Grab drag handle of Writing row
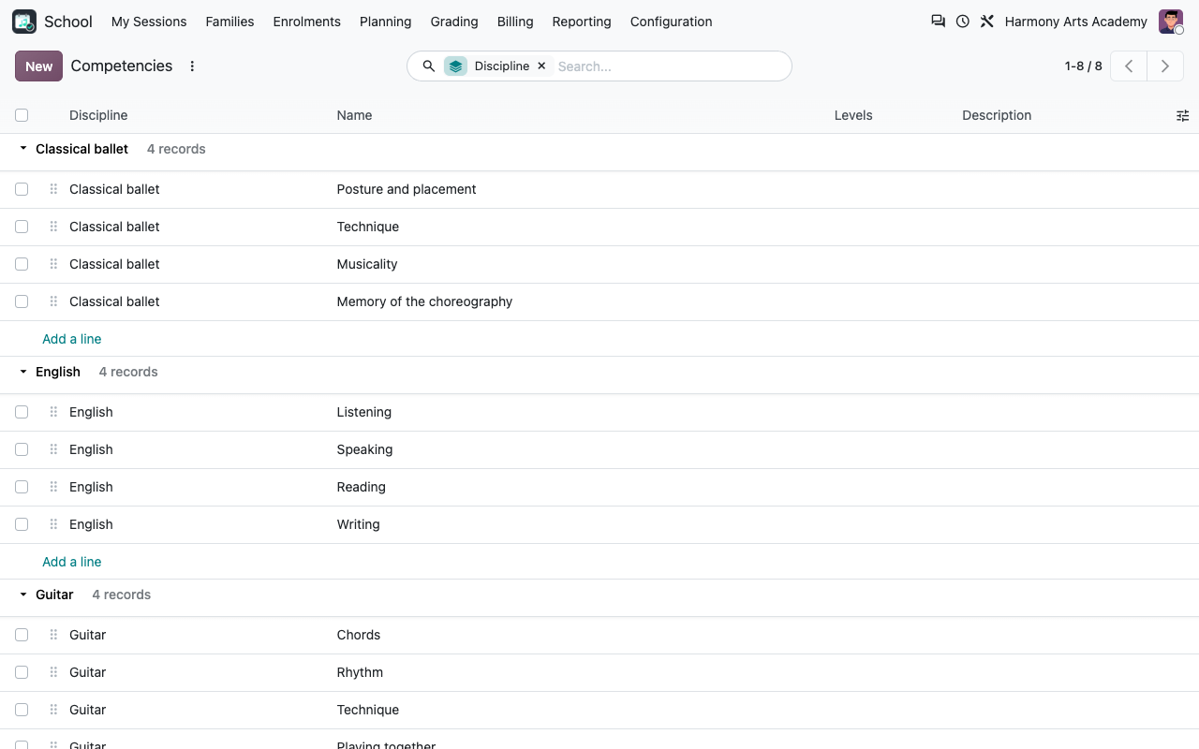 point(53,524)
